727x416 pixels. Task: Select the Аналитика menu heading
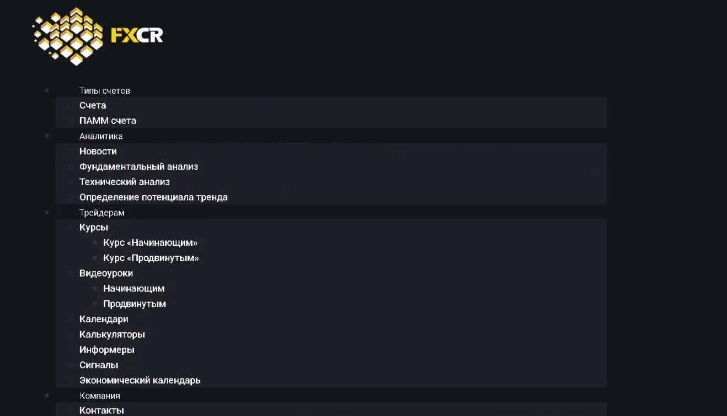(101, 136)
